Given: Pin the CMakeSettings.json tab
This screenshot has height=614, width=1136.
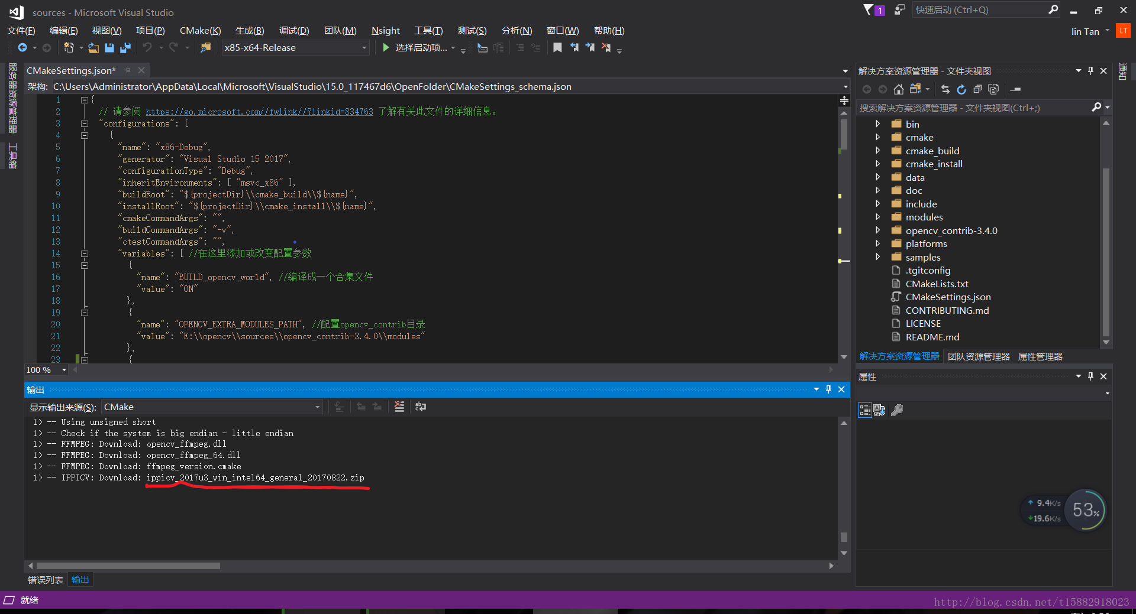Looking at the screenshot, I should 127,70.
